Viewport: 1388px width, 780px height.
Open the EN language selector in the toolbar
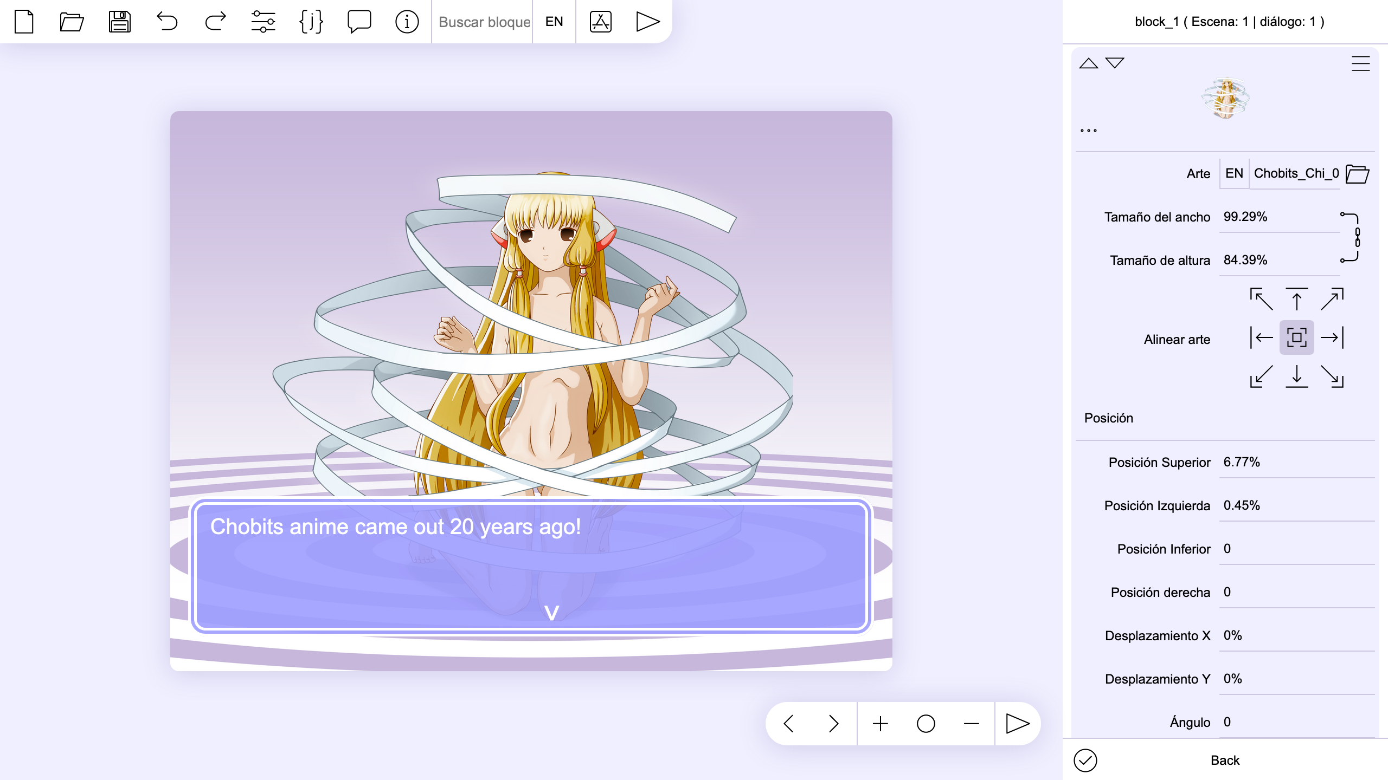point(554,22)
